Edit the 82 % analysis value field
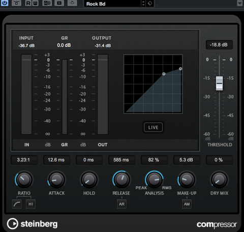 [154, 160]
